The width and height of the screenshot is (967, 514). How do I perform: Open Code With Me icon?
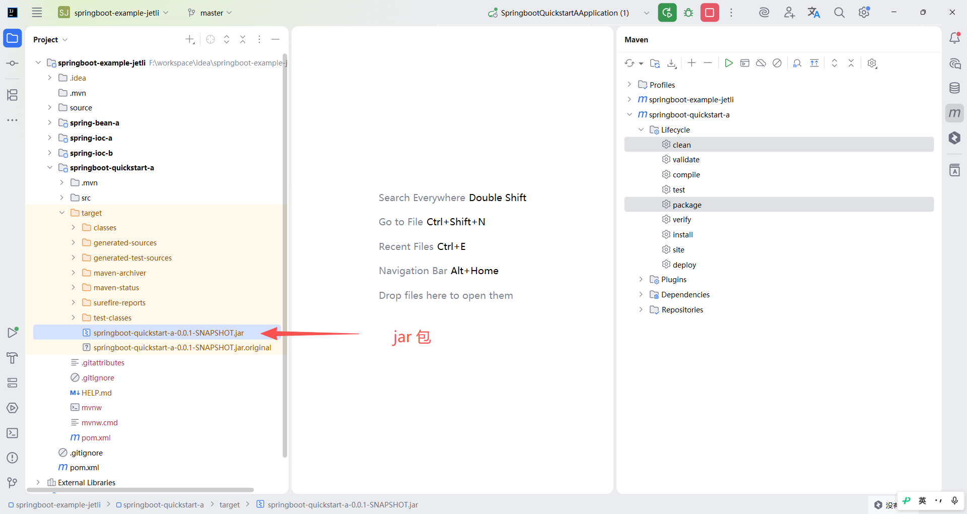click(x=789, y=13)
